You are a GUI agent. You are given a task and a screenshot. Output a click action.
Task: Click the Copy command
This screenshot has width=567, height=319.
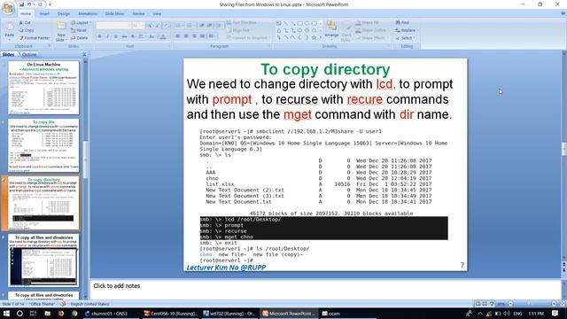tap(27, 30)
